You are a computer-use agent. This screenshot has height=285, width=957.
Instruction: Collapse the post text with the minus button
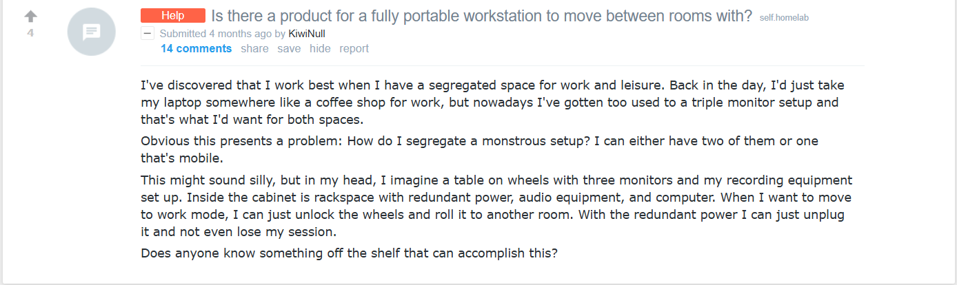[x=148, y=33]
